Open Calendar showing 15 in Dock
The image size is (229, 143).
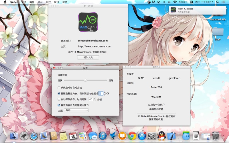pos(73,136)
